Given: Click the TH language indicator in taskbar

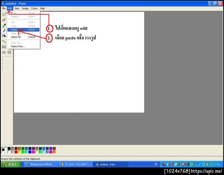Looking at the screenshot, I should [x=156, y=165].
